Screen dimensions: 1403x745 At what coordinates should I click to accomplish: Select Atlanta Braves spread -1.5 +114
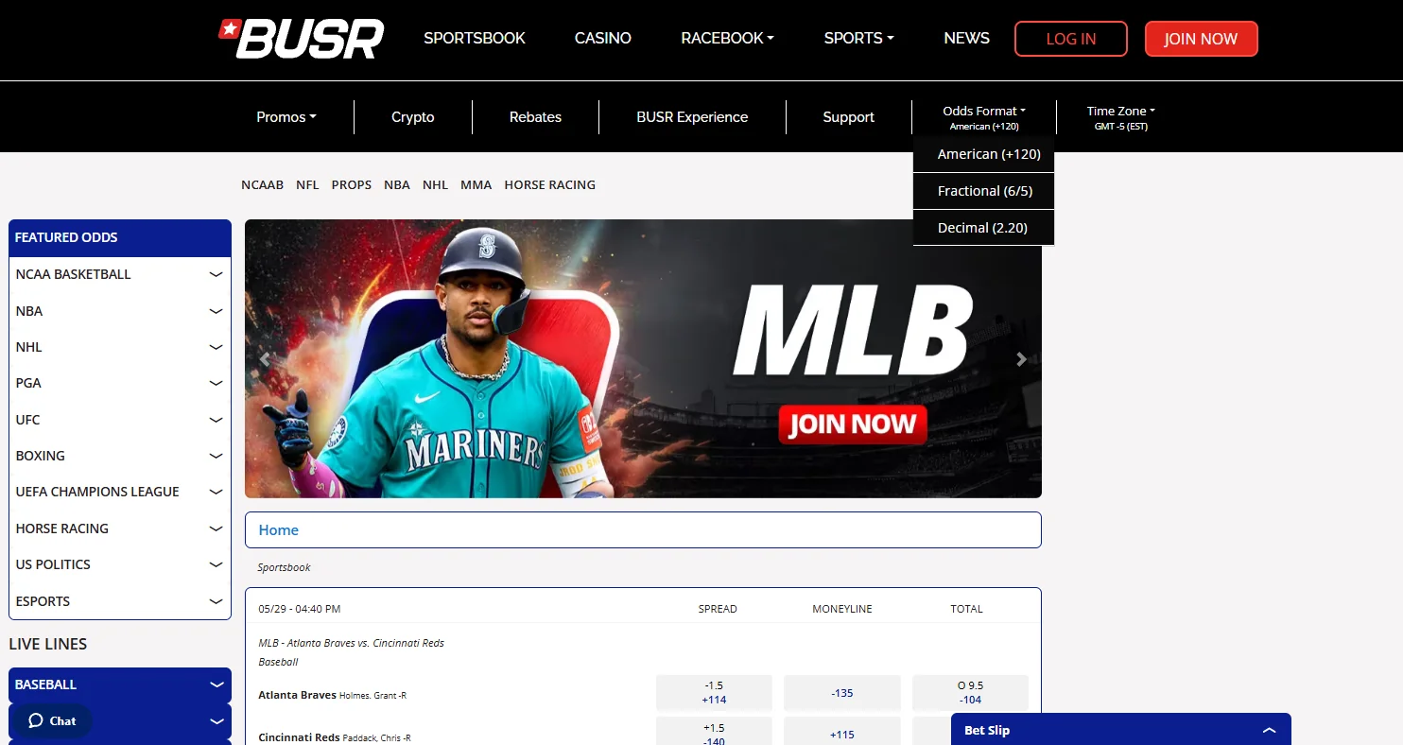tap(714, 693)
